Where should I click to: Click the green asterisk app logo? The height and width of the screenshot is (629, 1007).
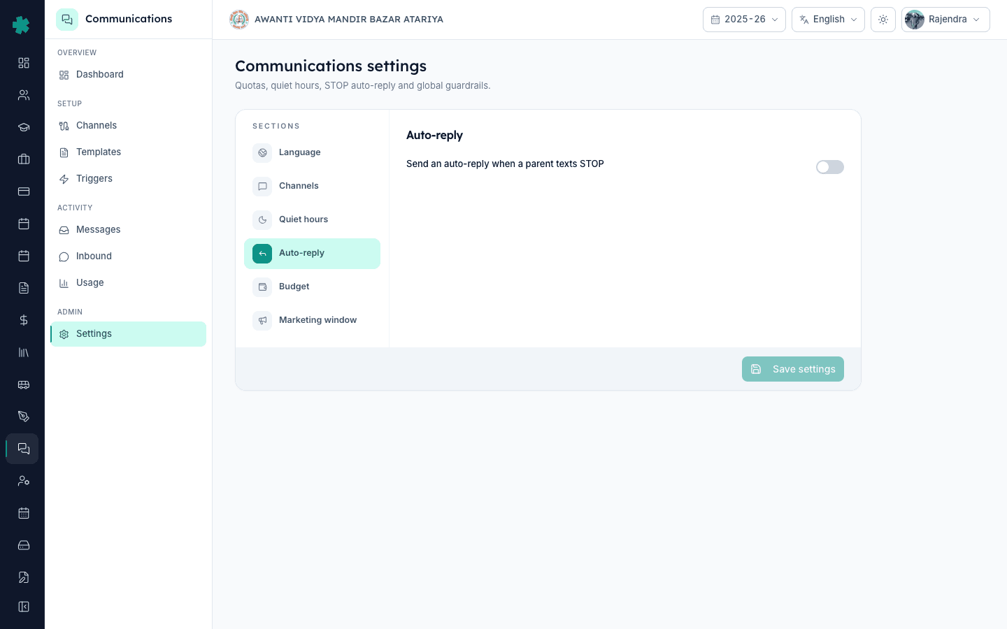coord(22,25)
